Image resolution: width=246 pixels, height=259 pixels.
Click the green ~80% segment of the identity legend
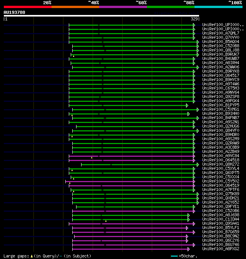(171, 7)
